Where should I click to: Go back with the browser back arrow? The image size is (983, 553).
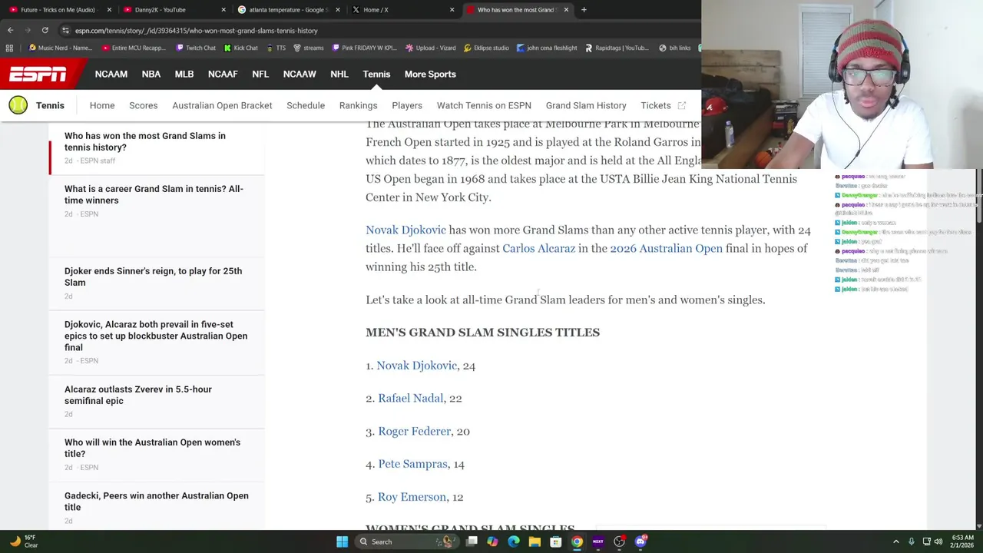click(10, 30)
